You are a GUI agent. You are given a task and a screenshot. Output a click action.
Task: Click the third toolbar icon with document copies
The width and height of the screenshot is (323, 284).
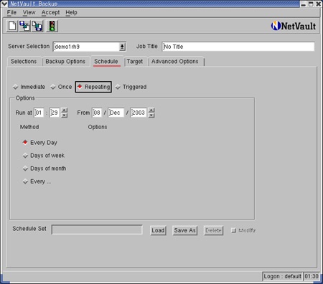tap(37, 26)
